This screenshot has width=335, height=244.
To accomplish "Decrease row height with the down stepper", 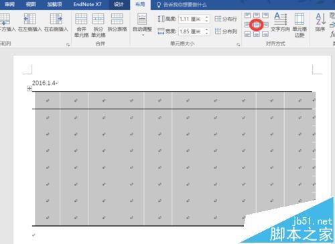I will point(207,21).
